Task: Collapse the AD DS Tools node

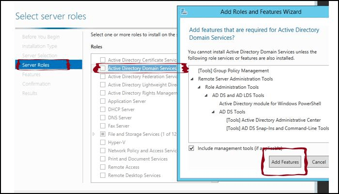Action: pyautogui.click(x=213, y=112)
